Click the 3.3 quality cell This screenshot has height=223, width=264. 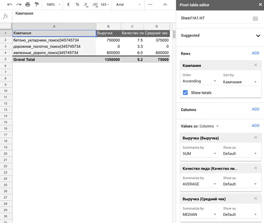(132, 47)
